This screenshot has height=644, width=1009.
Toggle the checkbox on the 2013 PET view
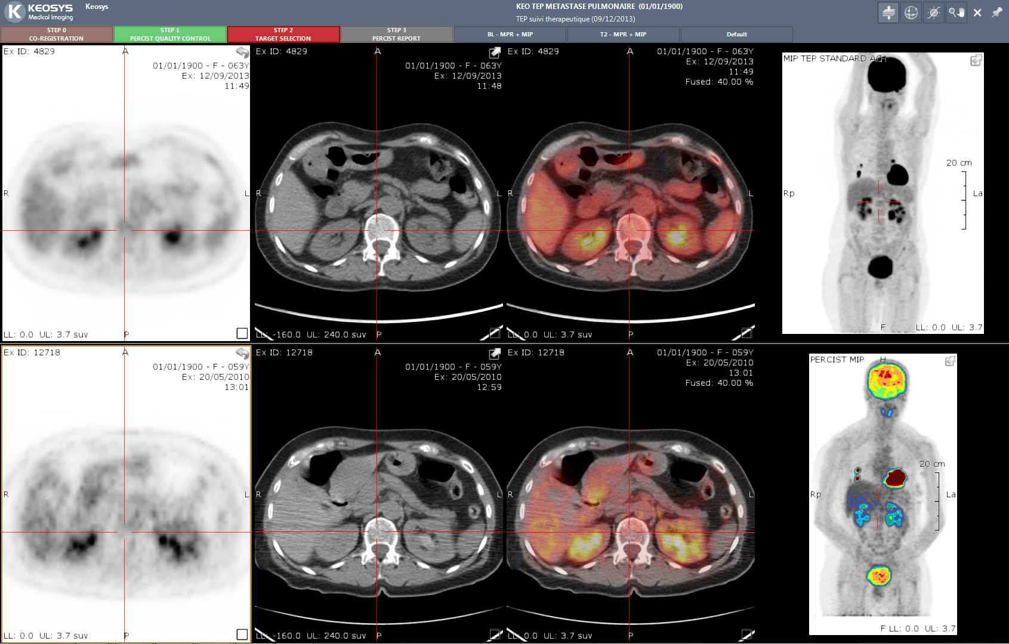click(x=242, y=333)
